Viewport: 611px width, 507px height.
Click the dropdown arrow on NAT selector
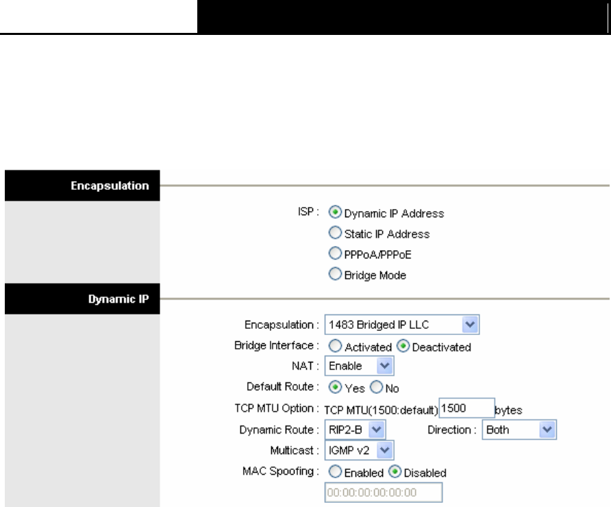click(x=384, y=366)
